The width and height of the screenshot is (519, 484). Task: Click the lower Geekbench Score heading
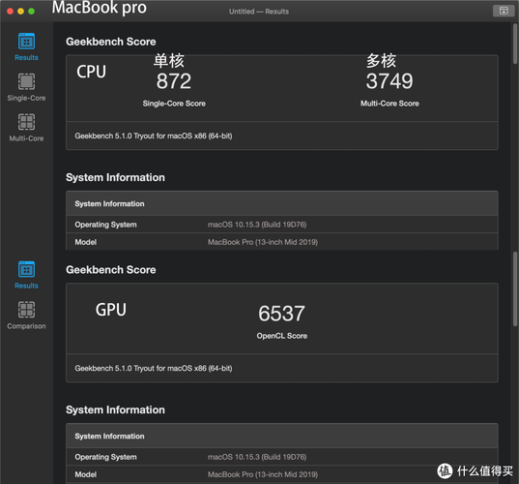pyautogui.click(x=111, y=270)
